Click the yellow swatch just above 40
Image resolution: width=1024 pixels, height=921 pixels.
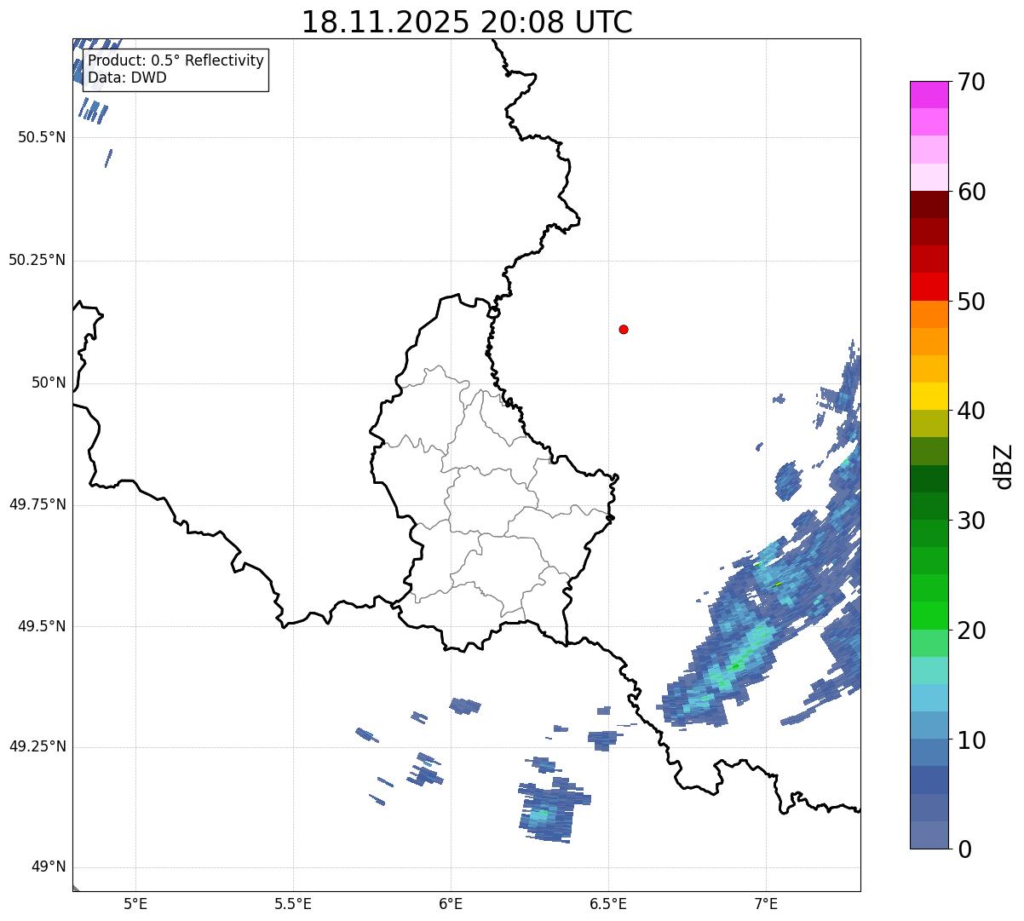(x=929, y=396)
